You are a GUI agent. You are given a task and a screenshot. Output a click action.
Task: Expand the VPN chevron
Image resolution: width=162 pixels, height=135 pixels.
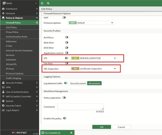(37, 87)
